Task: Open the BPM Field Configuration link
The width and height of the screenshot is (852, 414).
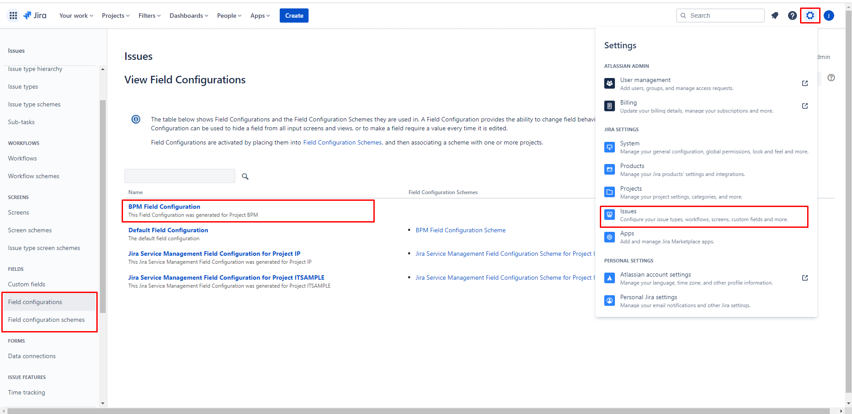Action: 164,207
